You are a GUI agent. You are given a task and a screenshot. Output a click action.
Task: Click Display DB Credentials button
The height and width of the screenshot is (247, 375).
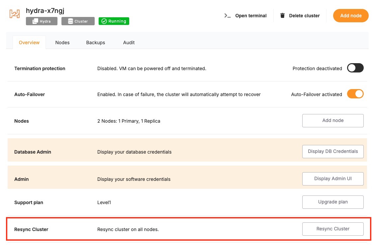tap(333, 152)
